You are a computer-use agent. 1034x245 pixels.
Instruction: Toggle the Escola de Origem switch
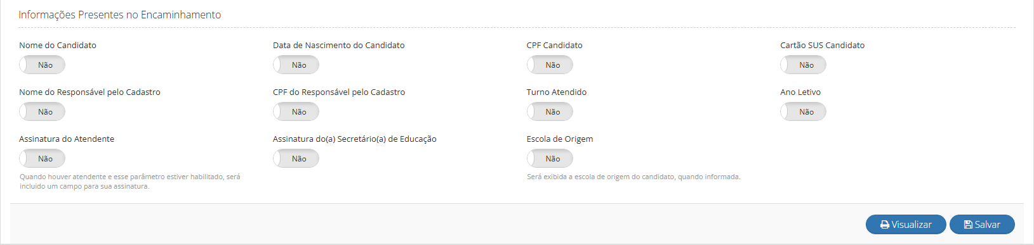point(550,158)
